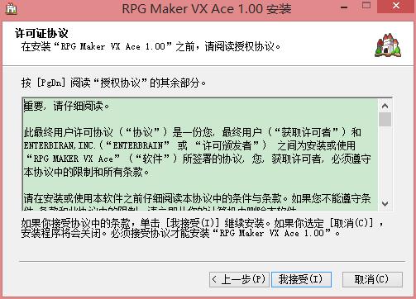The width and height of the screenshot is (416, 299).
Task: Maximize the installer window
Action: (x=366, y=6)
